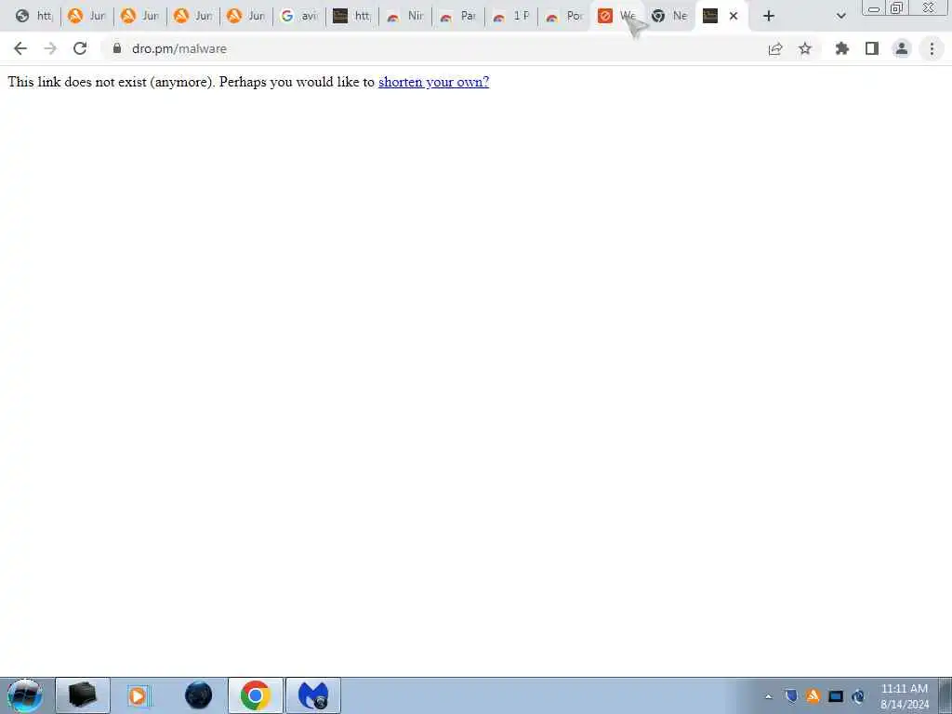Image resolution: width=952 pixels, height=714 pixels.
Task: Show hidden system tray icons
Action: click(x=769, y=696)
